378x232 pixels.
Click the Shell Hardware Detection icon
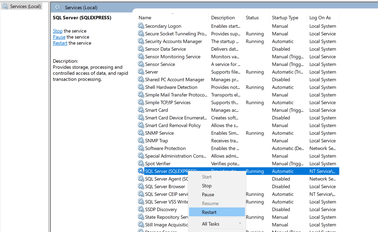[141, 87]
